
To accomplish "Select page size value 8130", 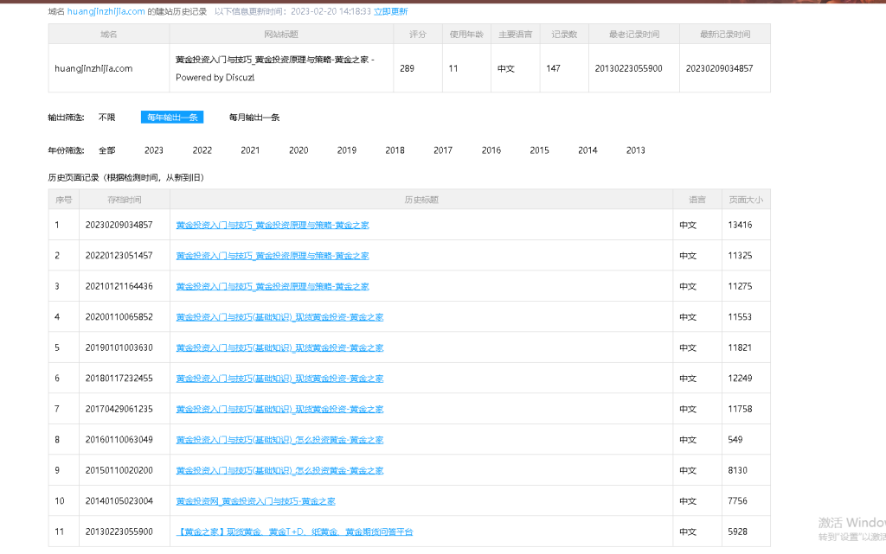I will (737, 470).
